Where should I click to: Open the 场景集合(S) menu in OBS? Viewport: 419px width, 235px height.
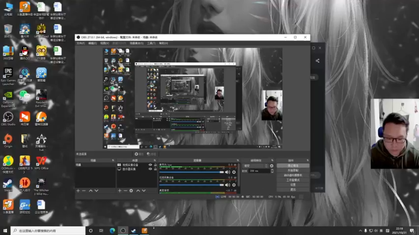pyautogui.click(x=137, y=43)
